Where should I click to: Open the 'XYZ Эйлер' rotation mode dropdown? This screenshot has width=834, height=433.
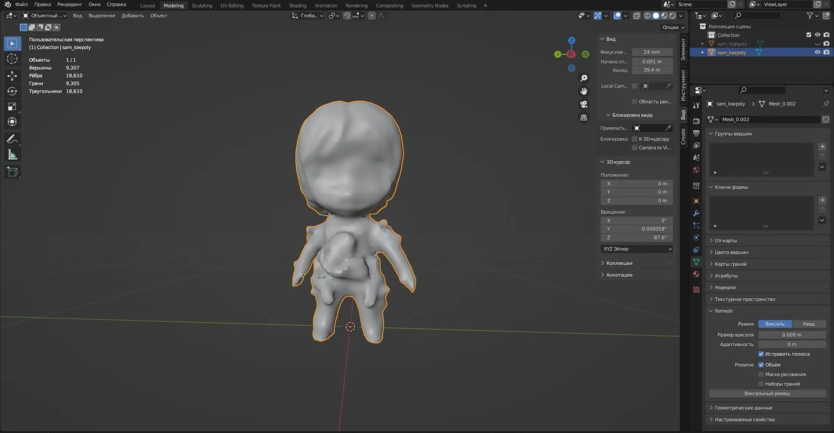coord(637,249)
